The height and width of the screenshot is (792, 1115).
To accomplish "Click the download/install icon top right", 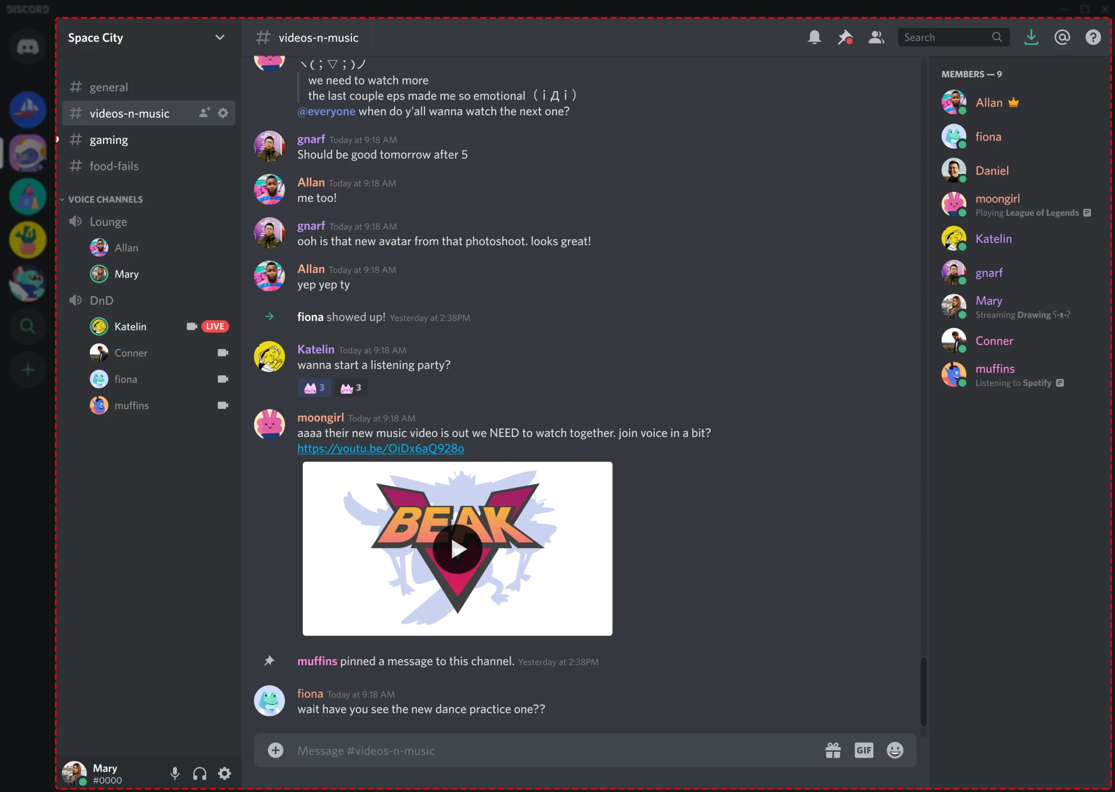I will point(1030,37).
